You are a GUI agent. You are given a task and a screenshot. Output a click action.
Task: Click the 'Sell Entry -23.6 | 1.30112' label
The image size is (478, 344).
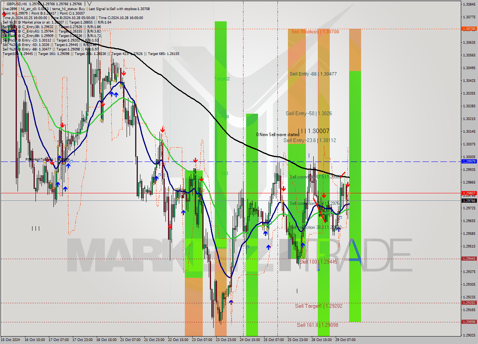pyautogui.click(x=310, y=140)
